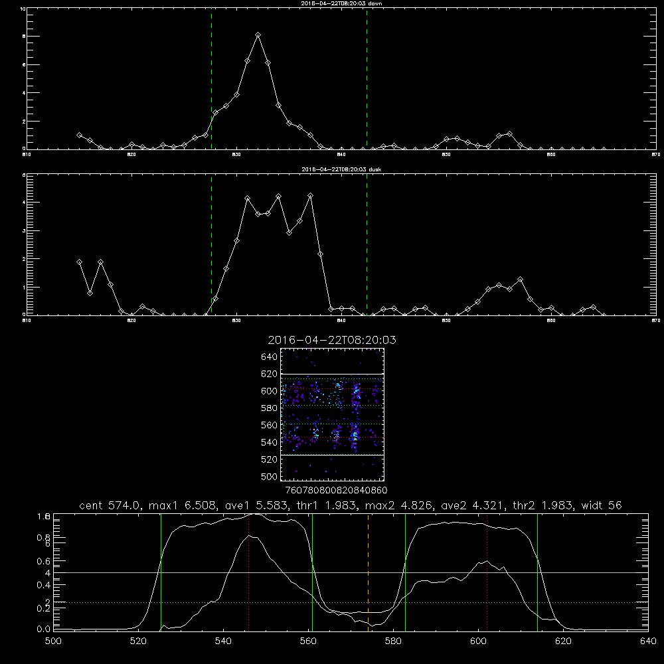Click the solid horizontal threshold line at 4
This screenshot has height=664, width=664.
351,572
